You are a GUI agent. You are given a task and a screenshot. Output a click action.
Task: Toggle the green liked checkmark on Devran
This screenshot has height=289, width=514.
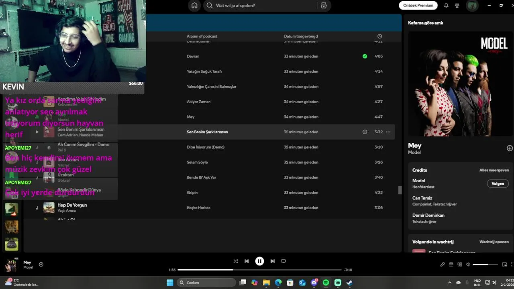(x=365, y=56)
